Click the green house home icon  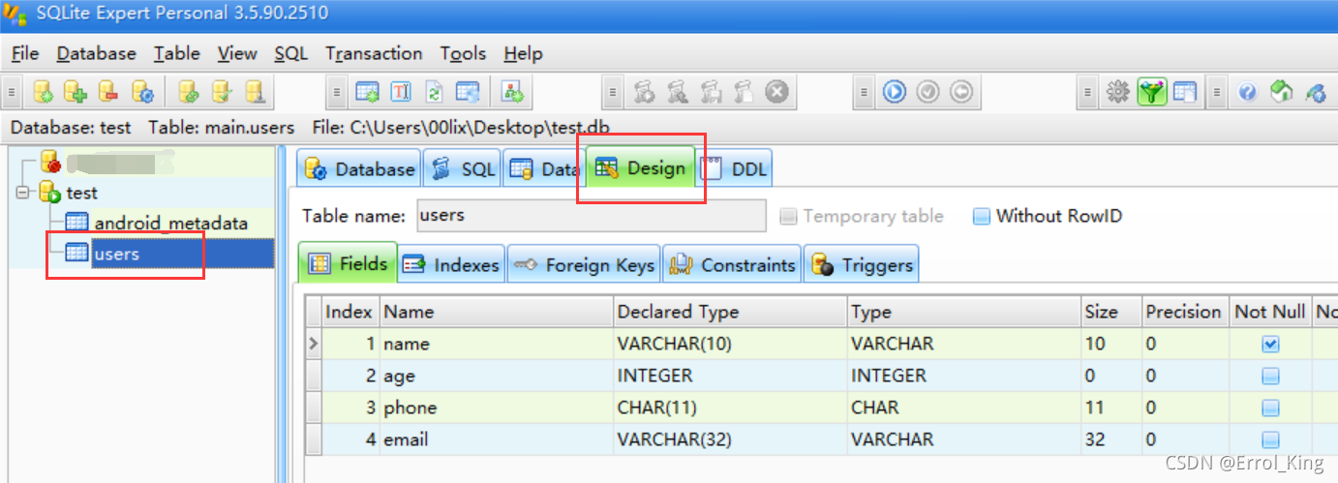point(1281,92)
